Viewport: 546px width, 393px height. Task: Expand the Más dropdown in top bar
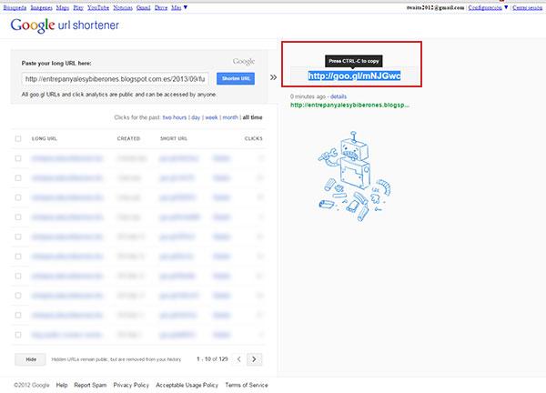coord(180,6)
